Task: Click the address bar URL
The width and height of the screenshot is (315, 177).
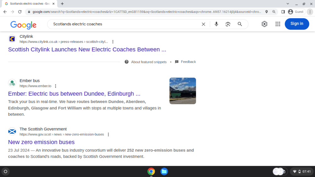Action: coord(147,12)
